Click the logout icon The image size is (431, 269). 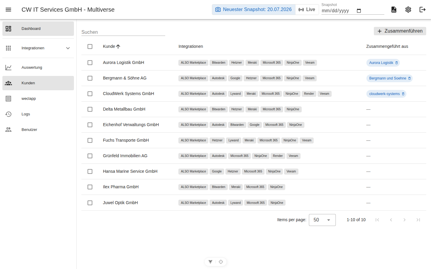point(423,10)
